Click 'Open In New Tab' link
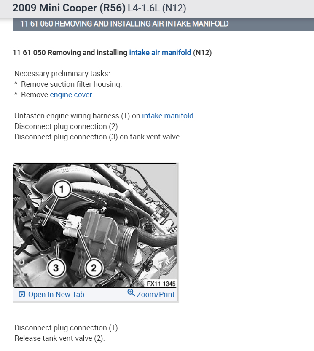The height and width of the screenshot is (351, 314). pyautogui.click(x=56, y=295)
